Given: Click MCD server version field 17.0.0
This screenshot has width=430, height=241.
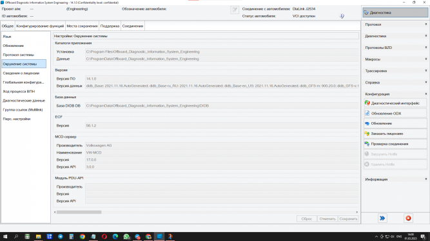Looking at the screenshot, I should pos(222,159).
